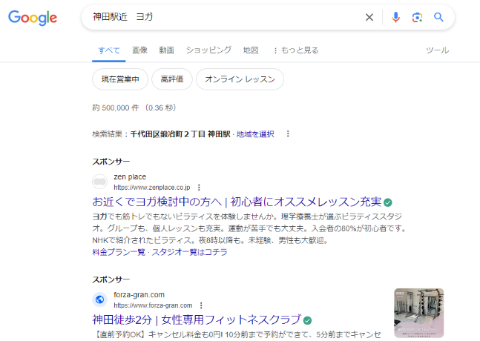Open three-dot menu beside zenplace.co.jp URL

pos(199,187)
